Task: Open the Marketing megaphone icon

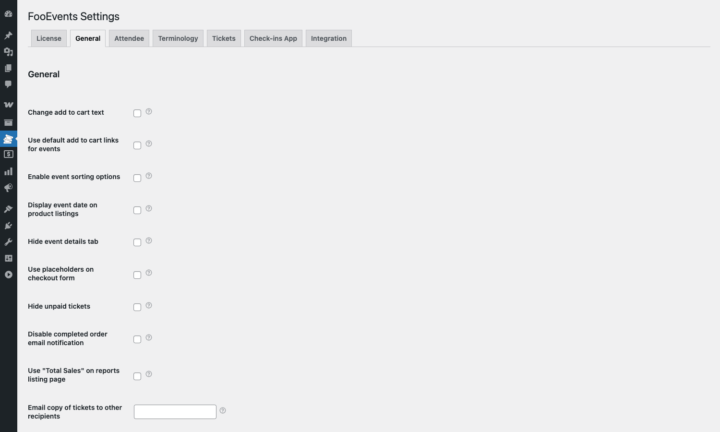Action: point(8,188)
